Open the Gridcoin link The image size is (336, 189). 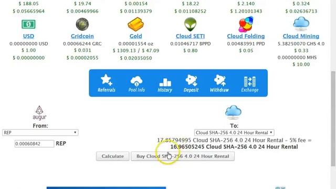point(82,36)
